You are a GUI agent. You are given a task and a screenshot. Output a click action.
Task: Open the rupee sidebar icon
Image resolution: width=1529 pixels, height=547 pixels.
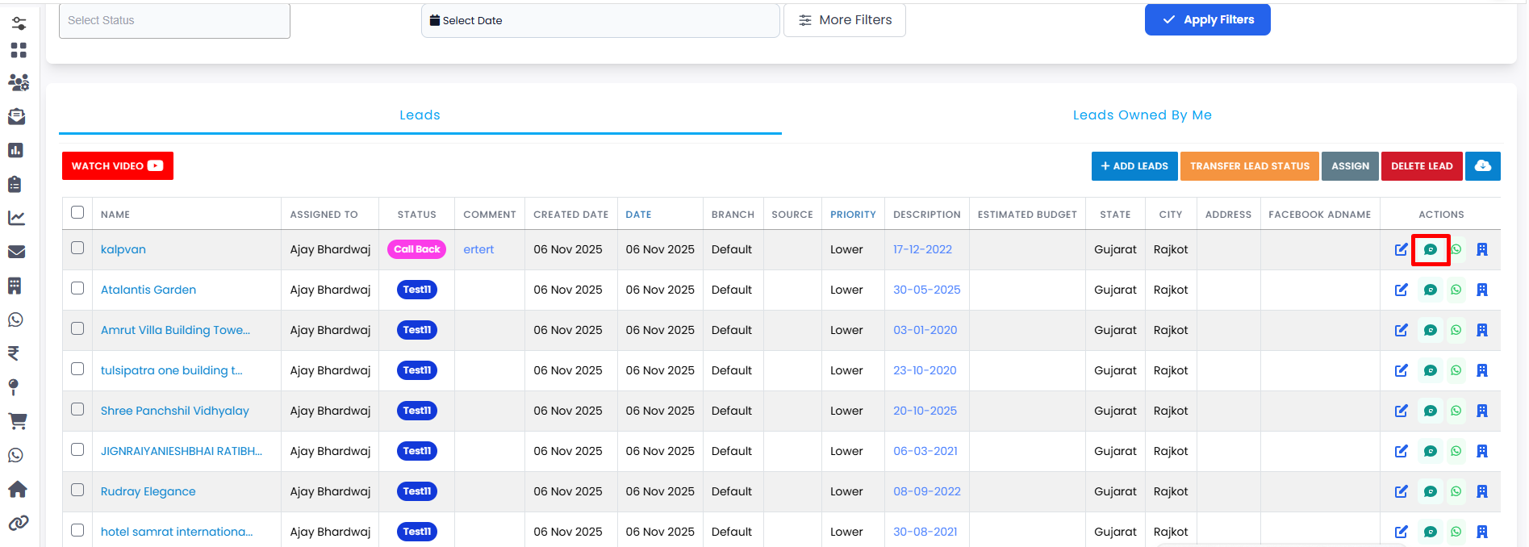(14, 353)
